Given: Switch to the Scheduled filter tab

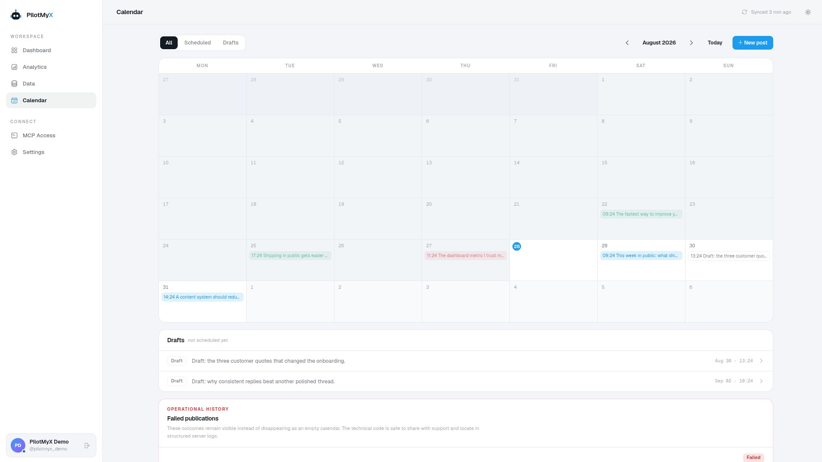Looking at the screenshot, I should [197, 43].
